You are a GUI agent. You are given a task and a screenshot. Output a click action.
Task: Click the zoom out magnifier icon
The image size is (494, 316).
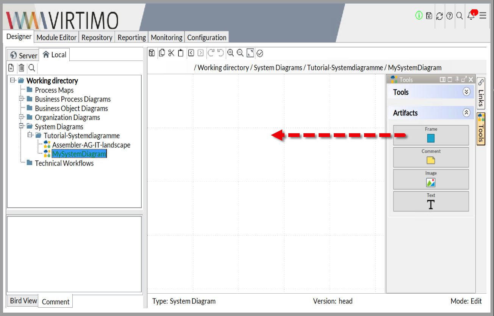coord(240,53)
